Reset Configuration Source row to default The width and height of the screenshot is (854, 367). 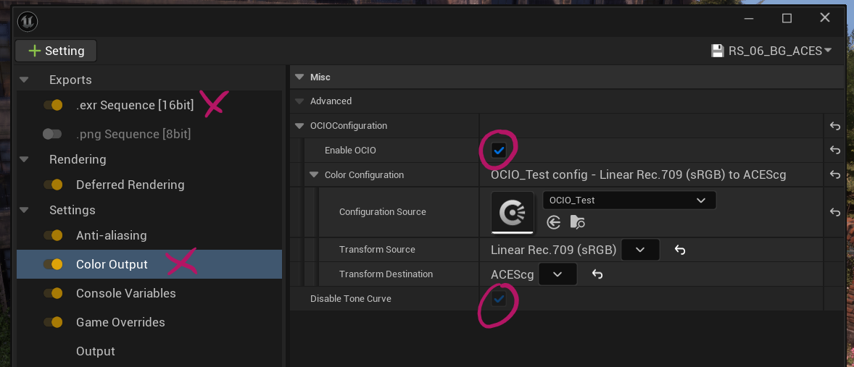tap(834, 212)
